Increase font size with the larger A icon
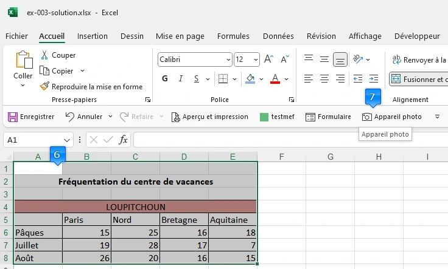 pos(269,60)
